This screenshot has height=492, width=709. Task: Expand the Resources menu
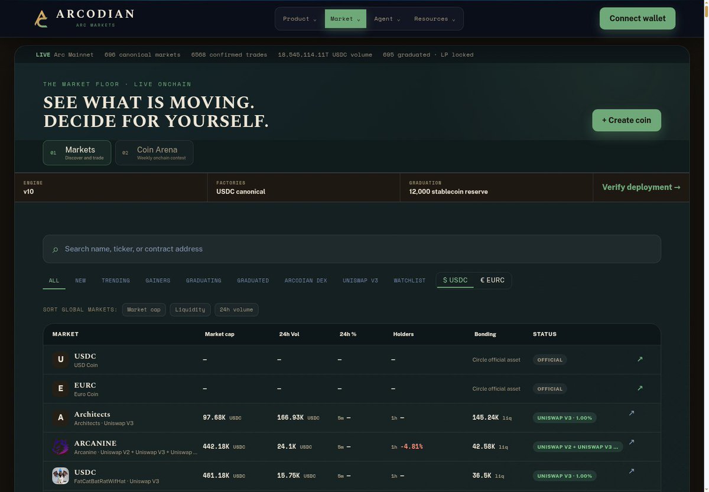click(434, 19)
